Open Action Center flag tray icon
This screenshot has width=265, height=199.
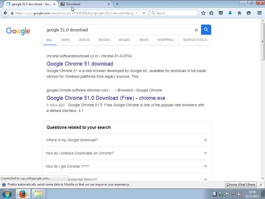[227, 194]
